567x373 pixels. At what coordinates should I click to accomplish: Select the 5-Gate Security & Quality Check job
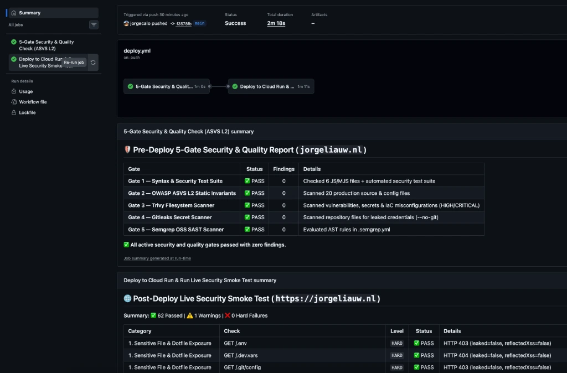coord(53,45)
